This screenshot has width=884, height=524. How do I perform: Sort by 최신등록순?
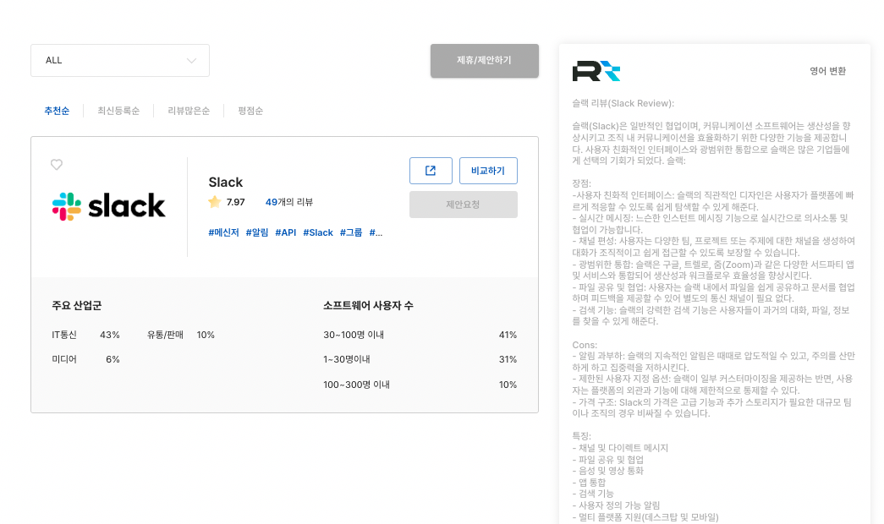(x=118, y=111)
